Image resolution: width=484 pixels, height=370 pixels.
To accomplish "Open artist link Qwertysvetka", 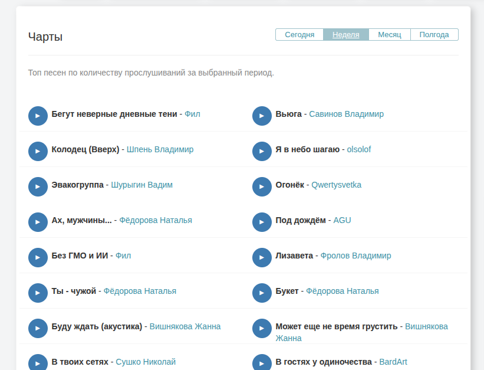I will click(x=336, y=185).
